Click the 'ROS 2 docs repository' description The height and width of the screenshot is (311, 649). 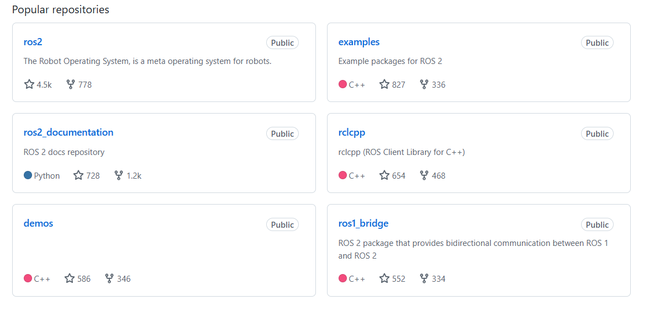coord(64,152)
